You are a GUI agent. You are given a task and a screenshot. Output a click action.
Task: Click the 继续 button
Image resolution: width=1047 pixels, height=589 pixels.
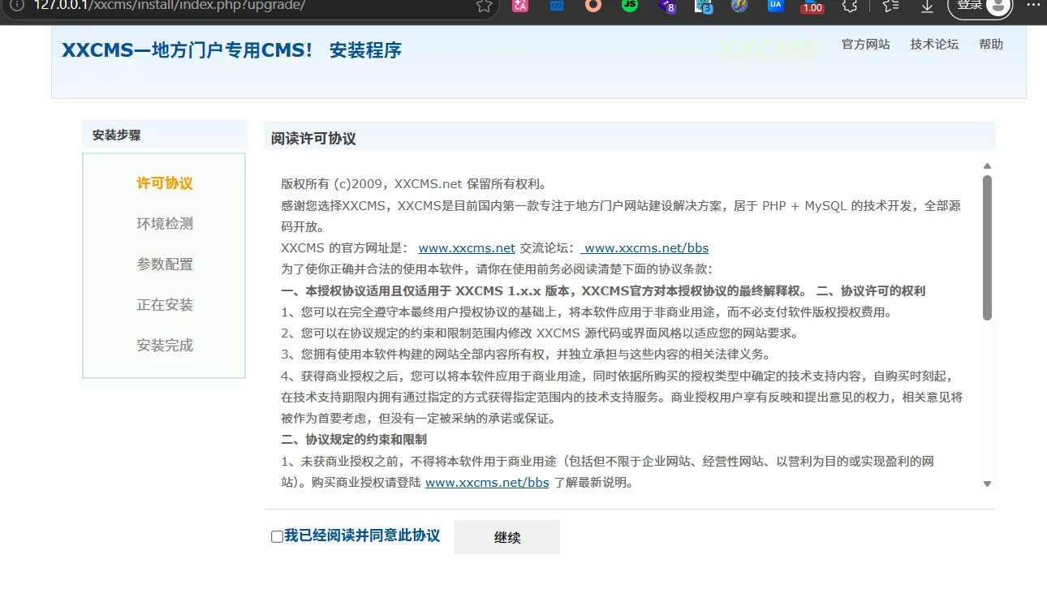coord(507,537)
